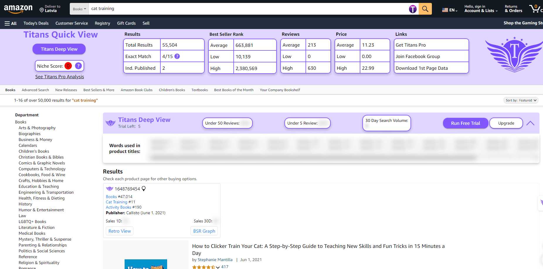This screenshot has width=543, height=269.
Task: Open Amazon Book Clubs tab
Action: pyautogui.click(x=137, y=90)
